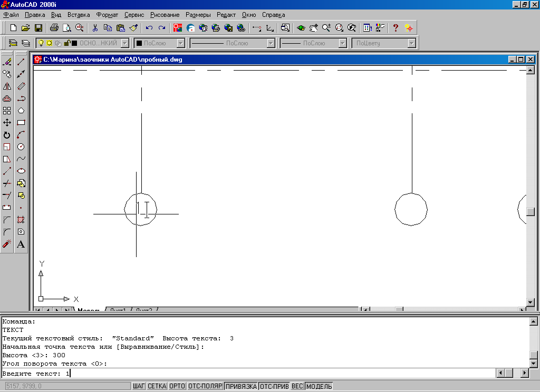Screen dimensions: 540x392
Task: Click the Match Properties brush icon
Action: tap(133, 28)
